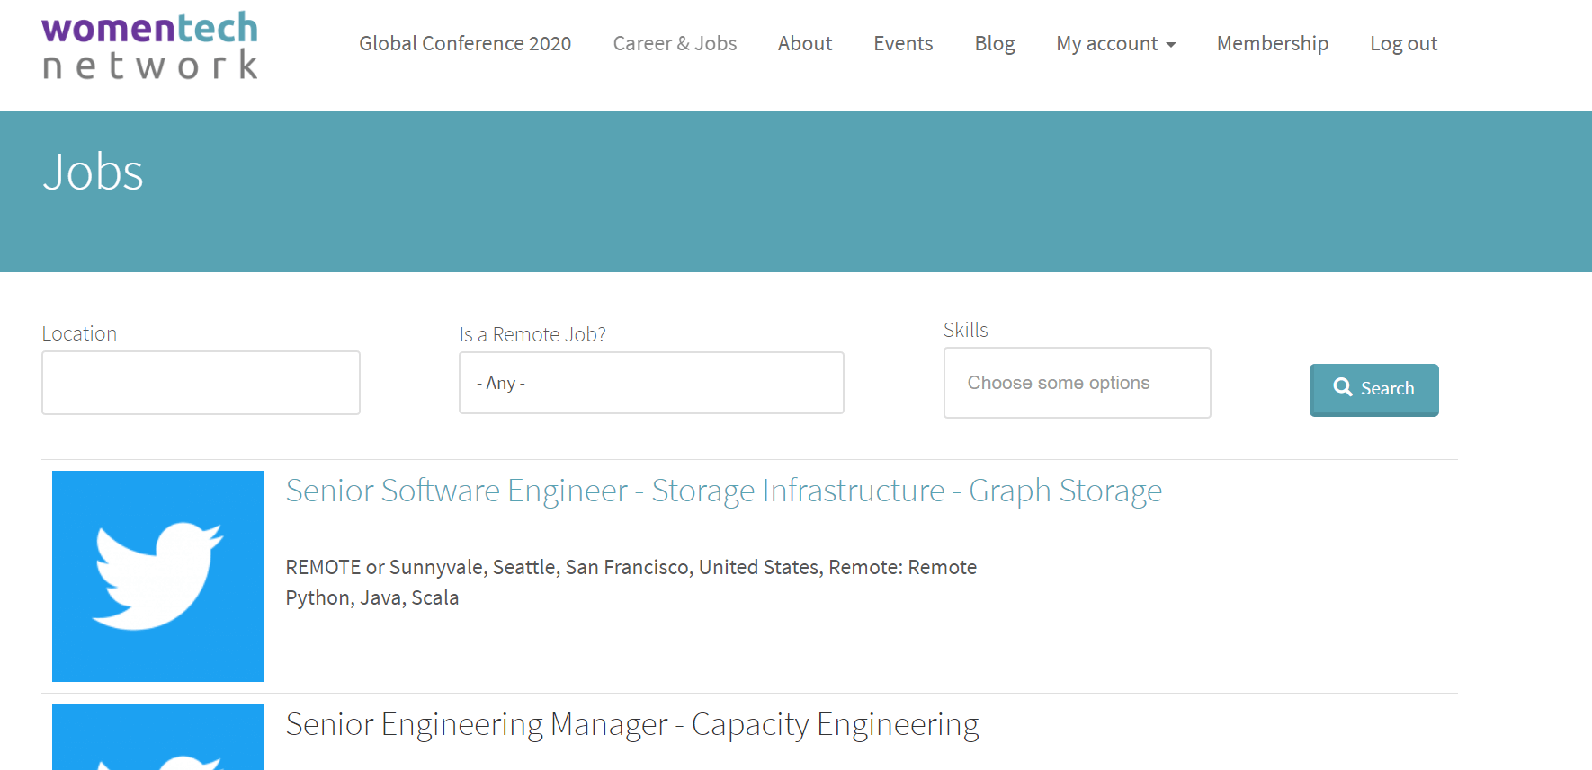Open Senior Engineering Manager Capacity Engineering listing
This screenshot has height=770, width=1592.
coord(631,724)
